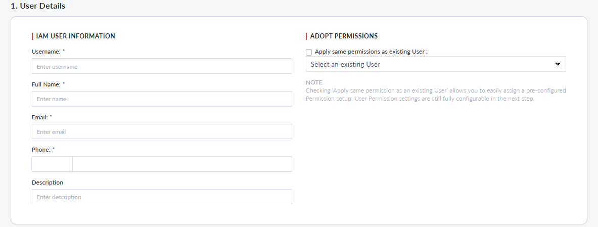Viewport: 598px width, 227px height.
Task: Click the 1. User Details section title
Action: pos(38,6)
